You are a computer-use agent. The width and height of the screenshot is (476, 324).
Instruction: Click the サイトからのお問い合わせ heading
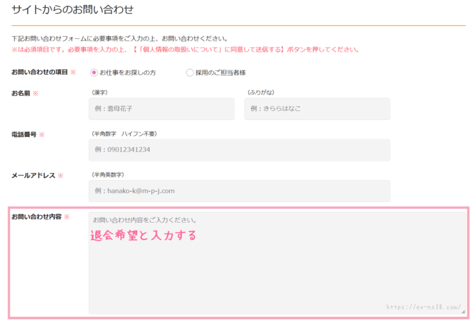72,10
